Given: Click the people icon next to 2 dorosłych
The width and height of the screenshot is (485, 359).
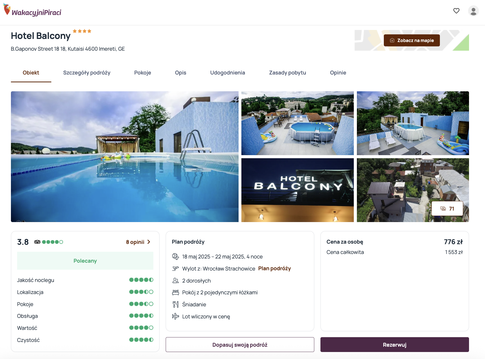Looking at the screenshot, I should [175, 281].
